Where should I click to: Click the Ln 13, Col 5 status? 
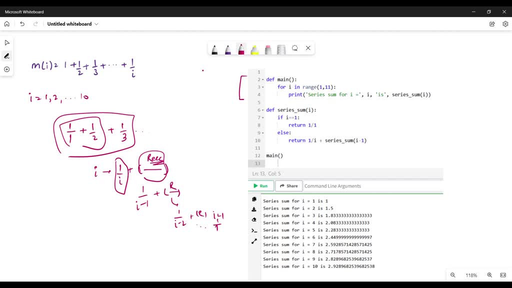point(266,173)
